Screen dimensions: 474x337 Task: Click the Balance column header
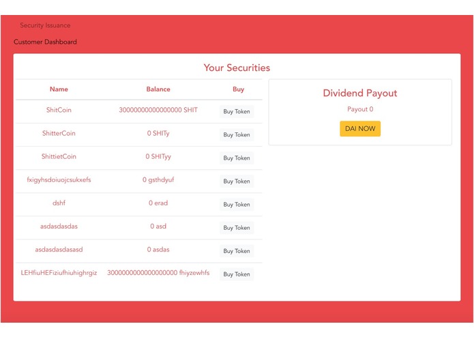point(158,89)
